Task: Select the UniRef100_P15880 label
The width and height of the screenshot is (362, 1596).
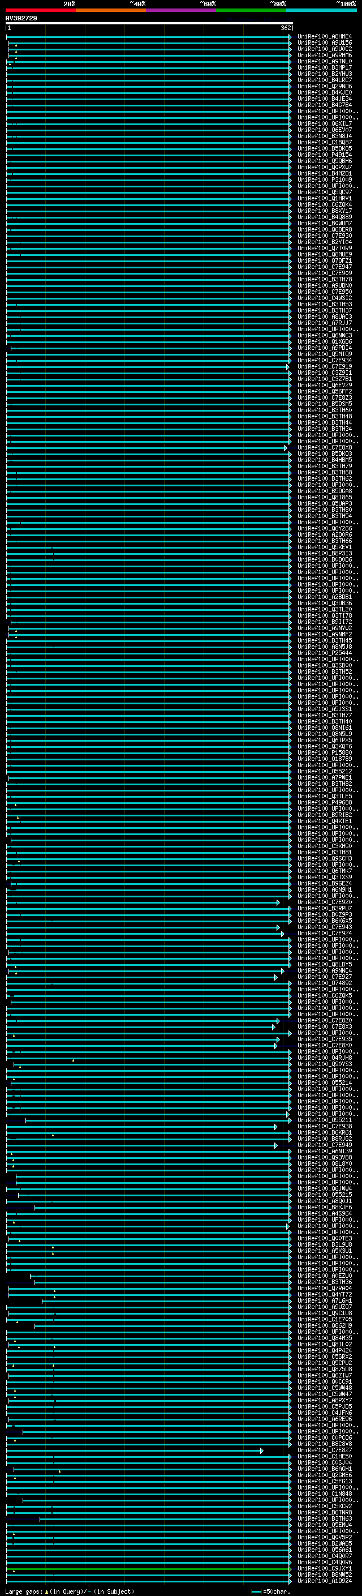Action: click(x=325, y=753)
